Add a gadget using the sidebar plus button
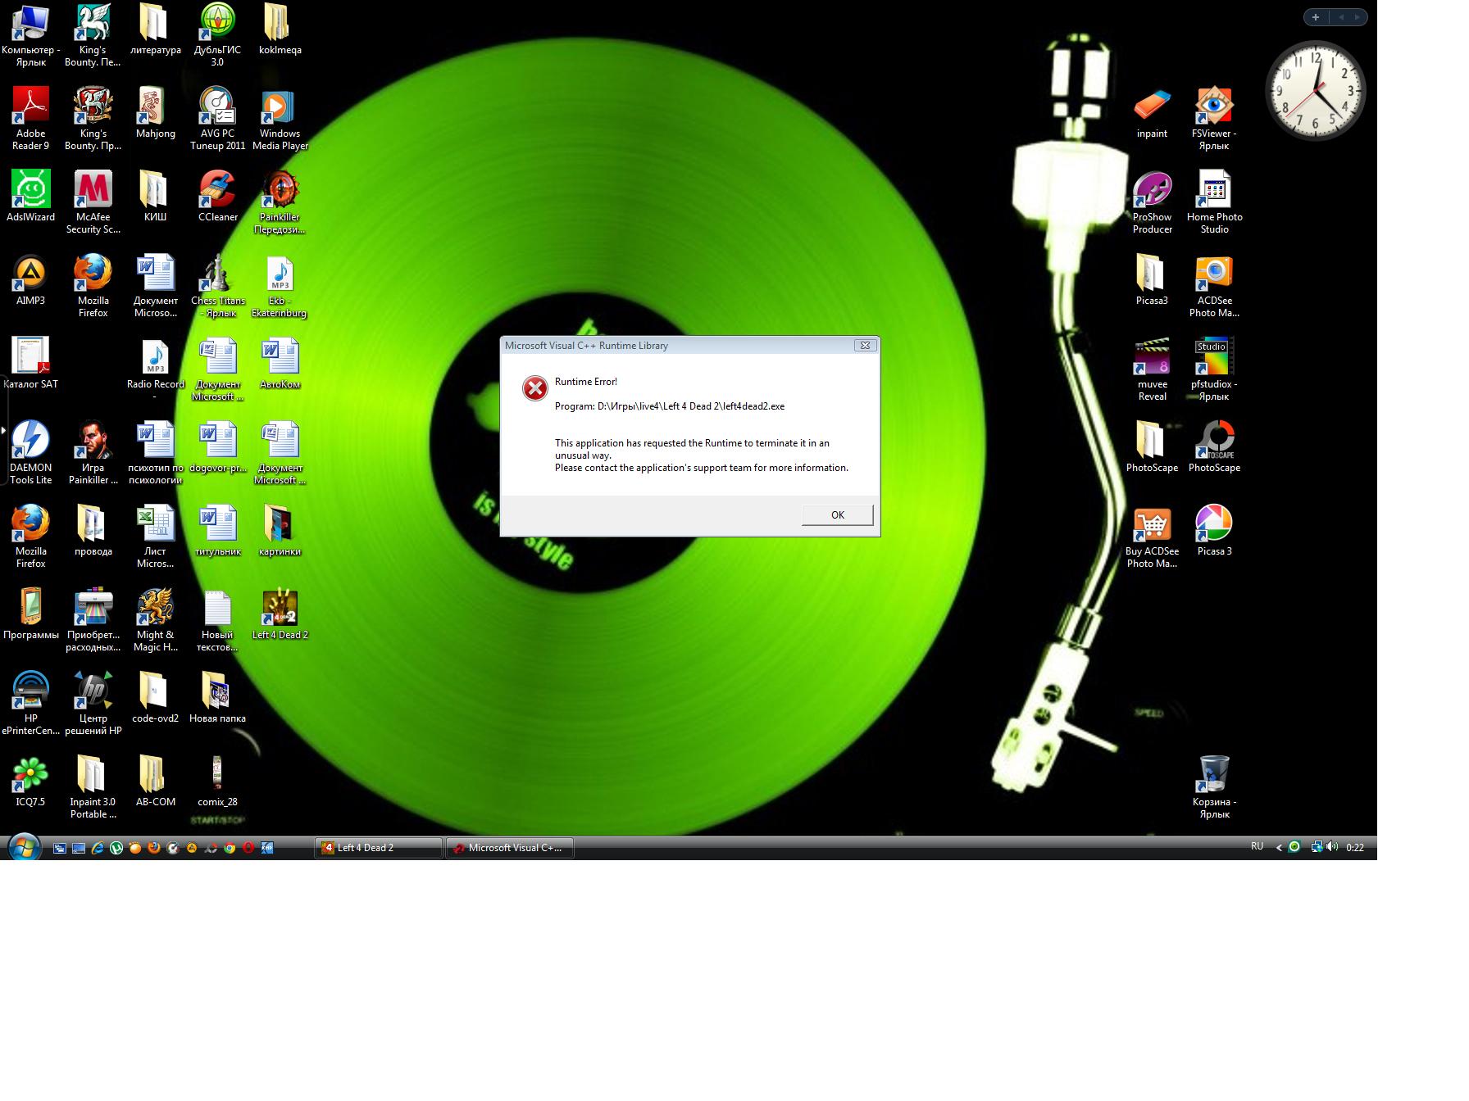This screenshot has height=1101, width=1469. [x=1316, y=17]
